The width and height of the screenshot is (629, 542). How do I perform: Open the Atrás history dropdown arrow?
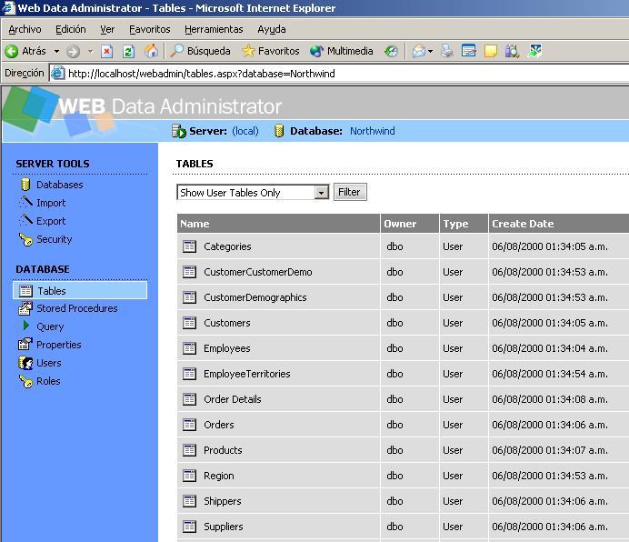[56, 52]
